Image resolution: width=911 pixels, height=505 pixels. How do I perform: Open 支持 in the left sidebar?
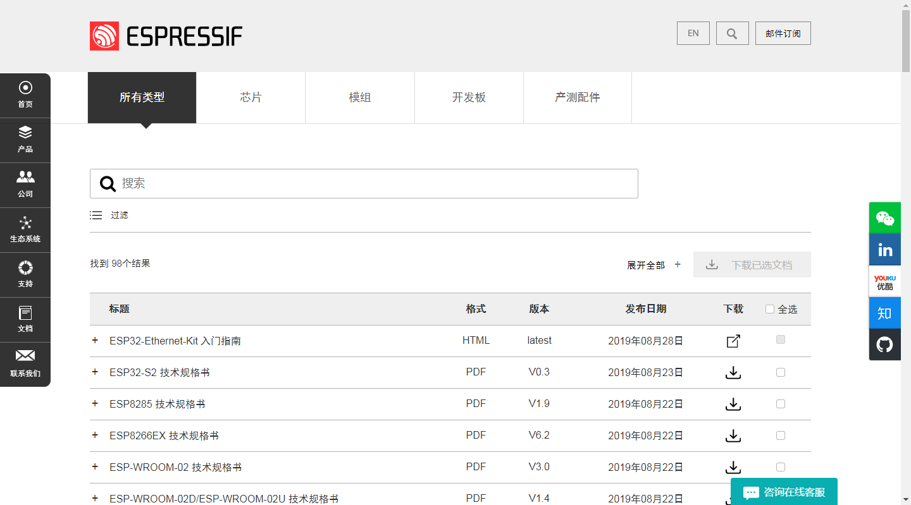[25, 275]
